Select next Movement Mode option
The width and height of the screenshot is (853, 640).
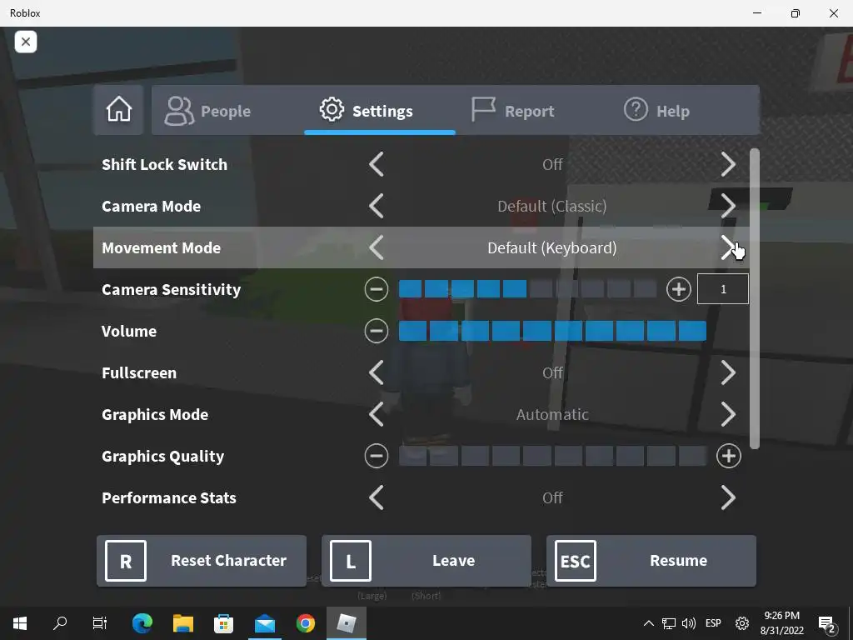coord(728,247)
